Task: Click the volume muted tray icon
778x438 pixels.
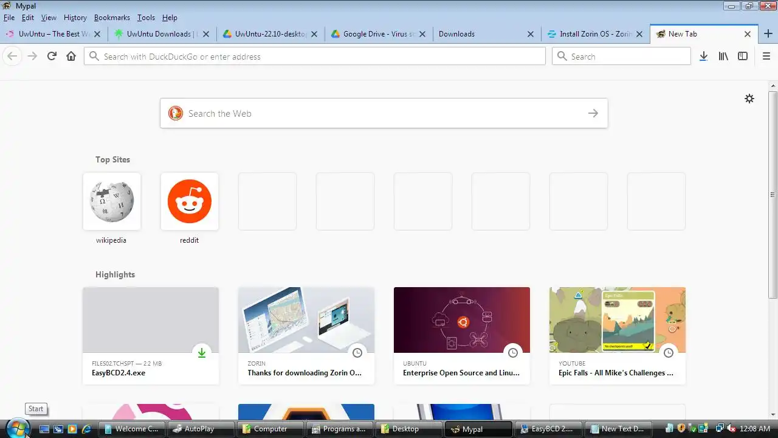Action: click(731, 429)
